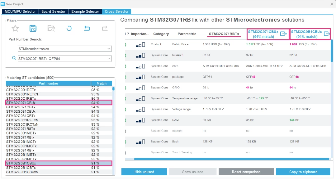The width and height of the screenshot is (336, 180).
Task: Switch to the Example Selector tab
Action: (x=85, y=11)
